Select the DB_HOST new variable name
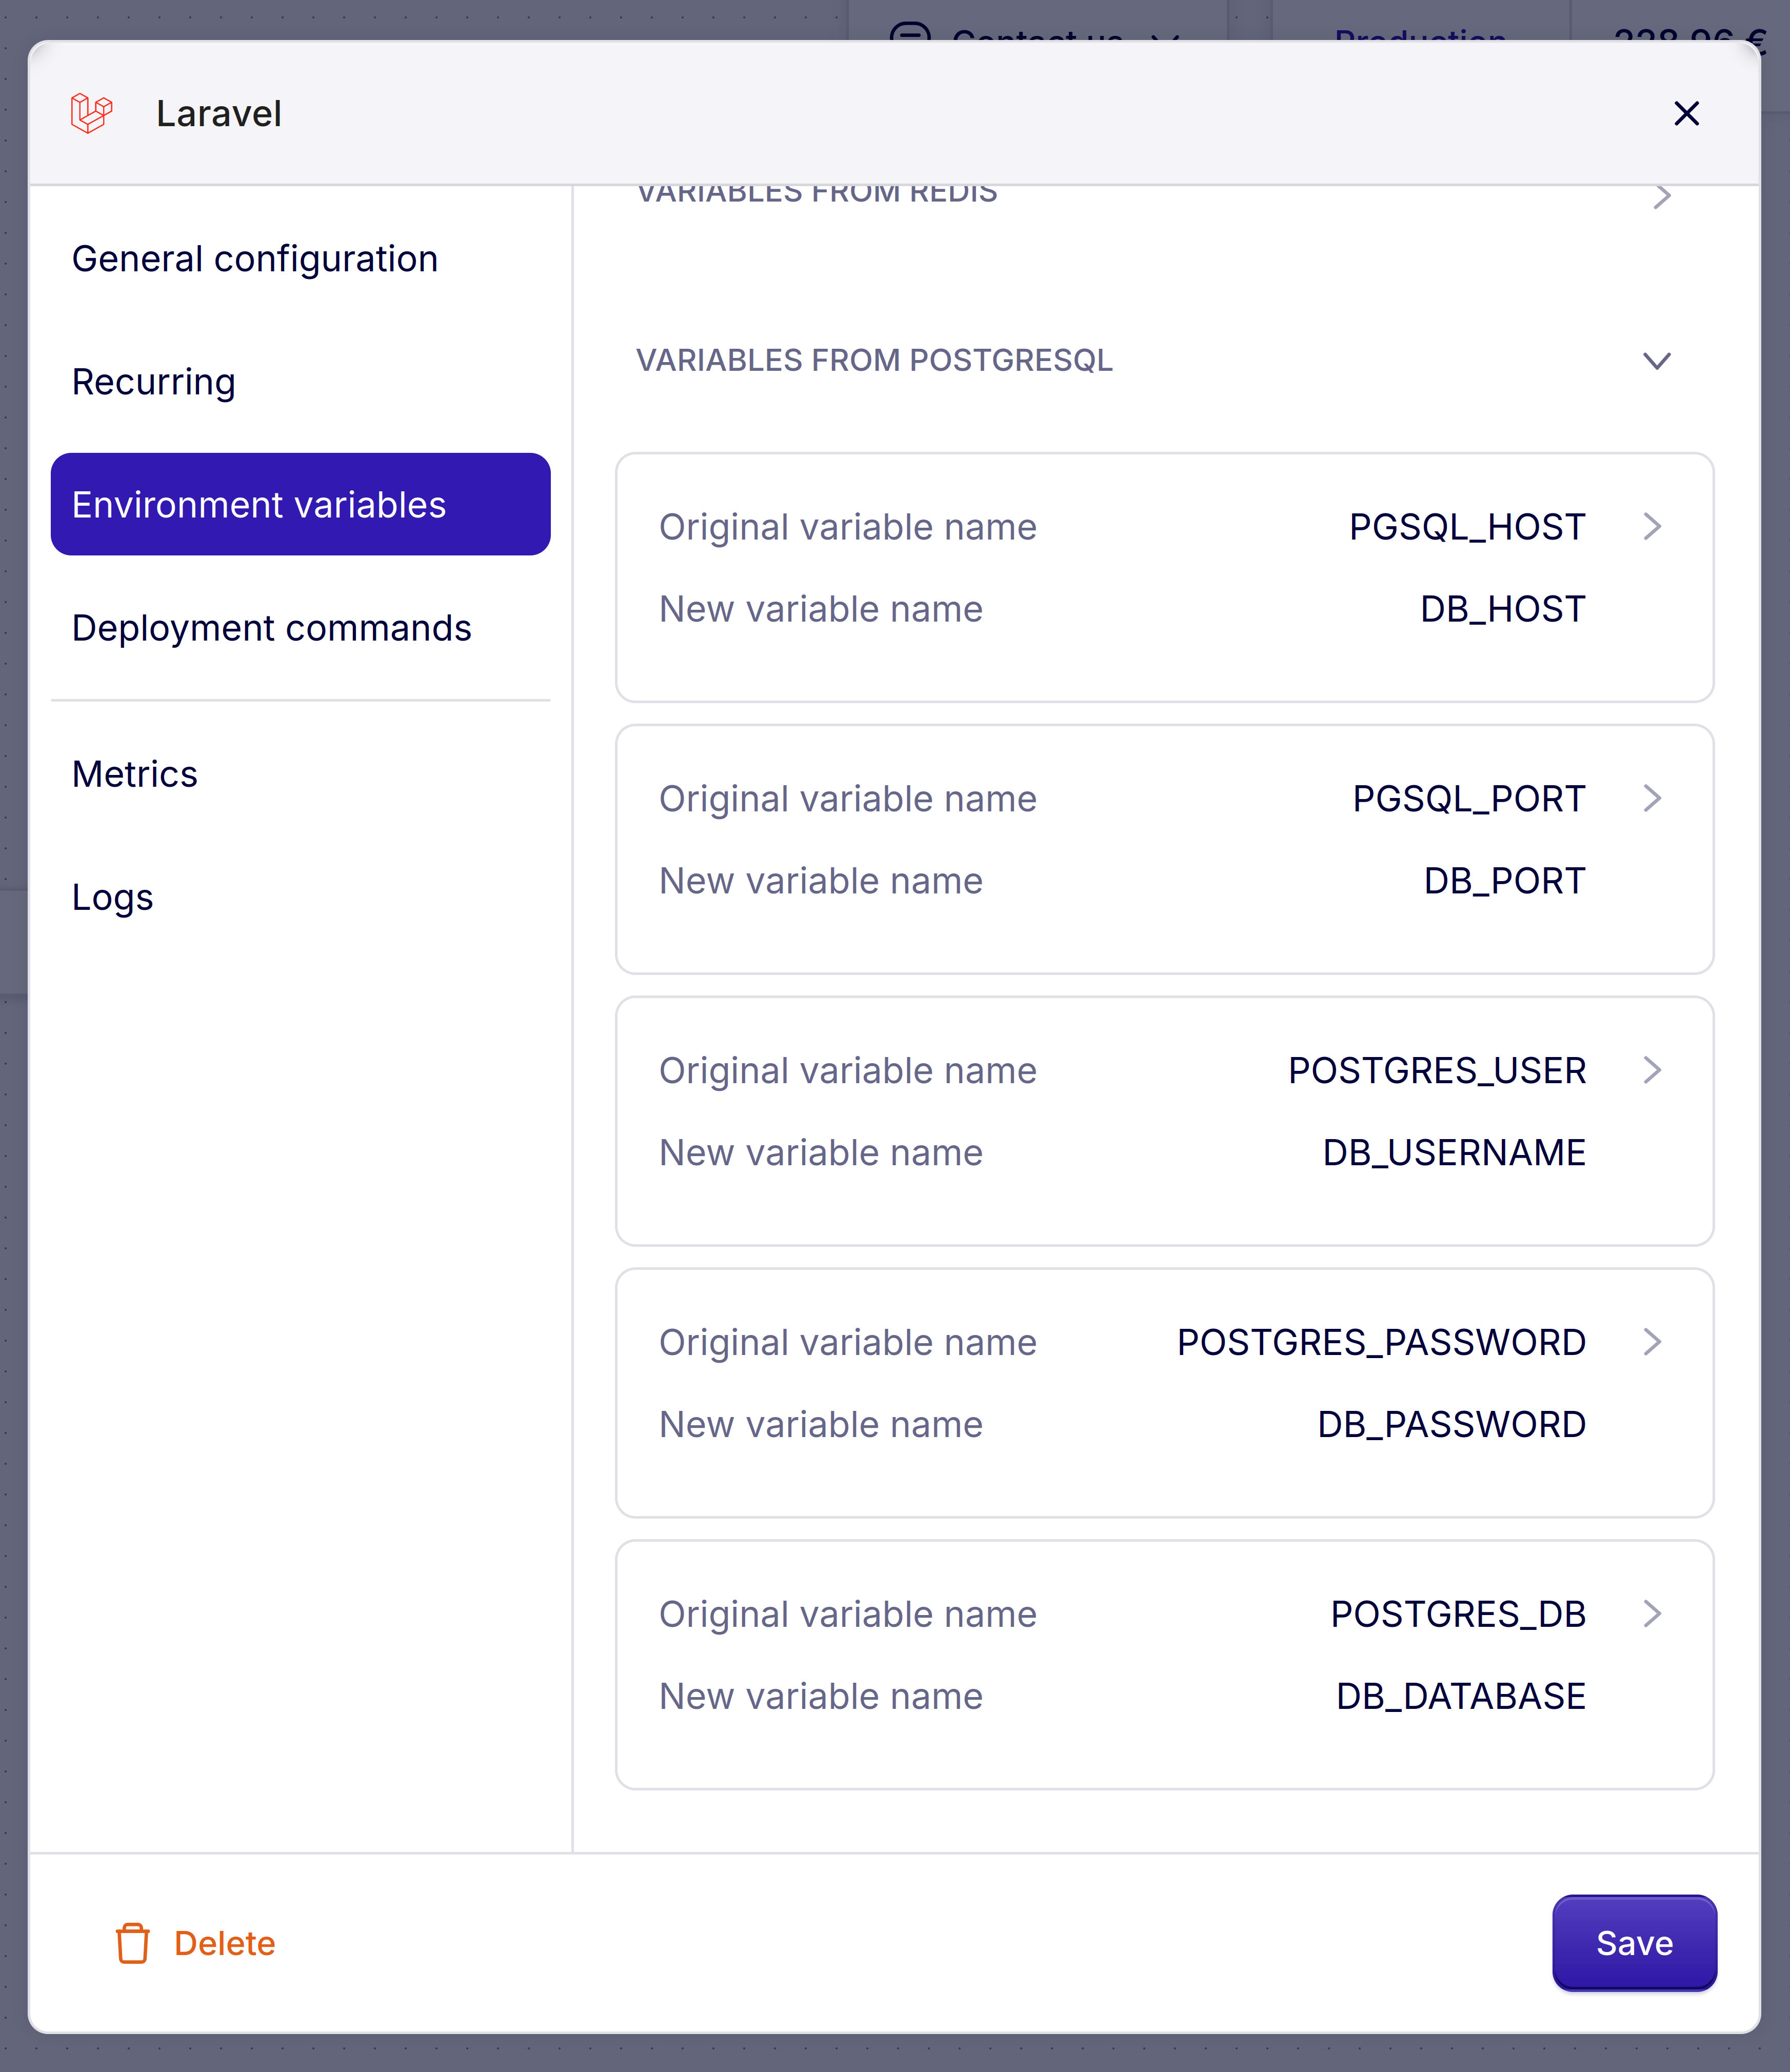The width and height of the screenshot is (1790, 2072). click(x=1502, y=609)
